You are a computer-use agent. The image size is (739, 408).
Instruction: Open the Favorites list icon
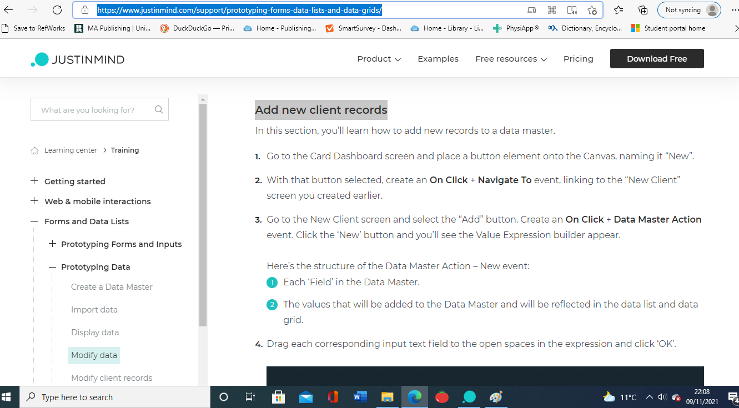619,10
